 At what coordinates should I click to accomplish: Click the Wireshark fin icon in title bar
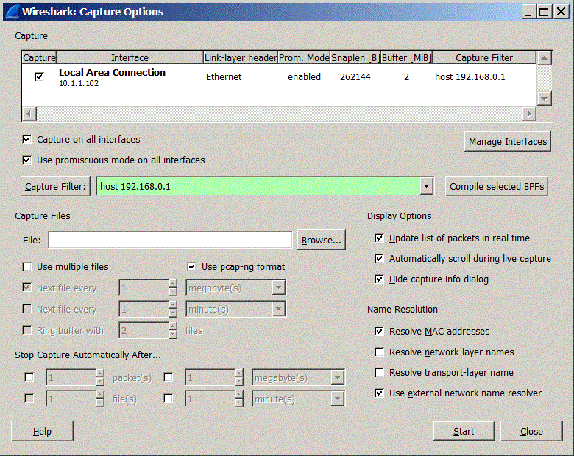[12, 12]
